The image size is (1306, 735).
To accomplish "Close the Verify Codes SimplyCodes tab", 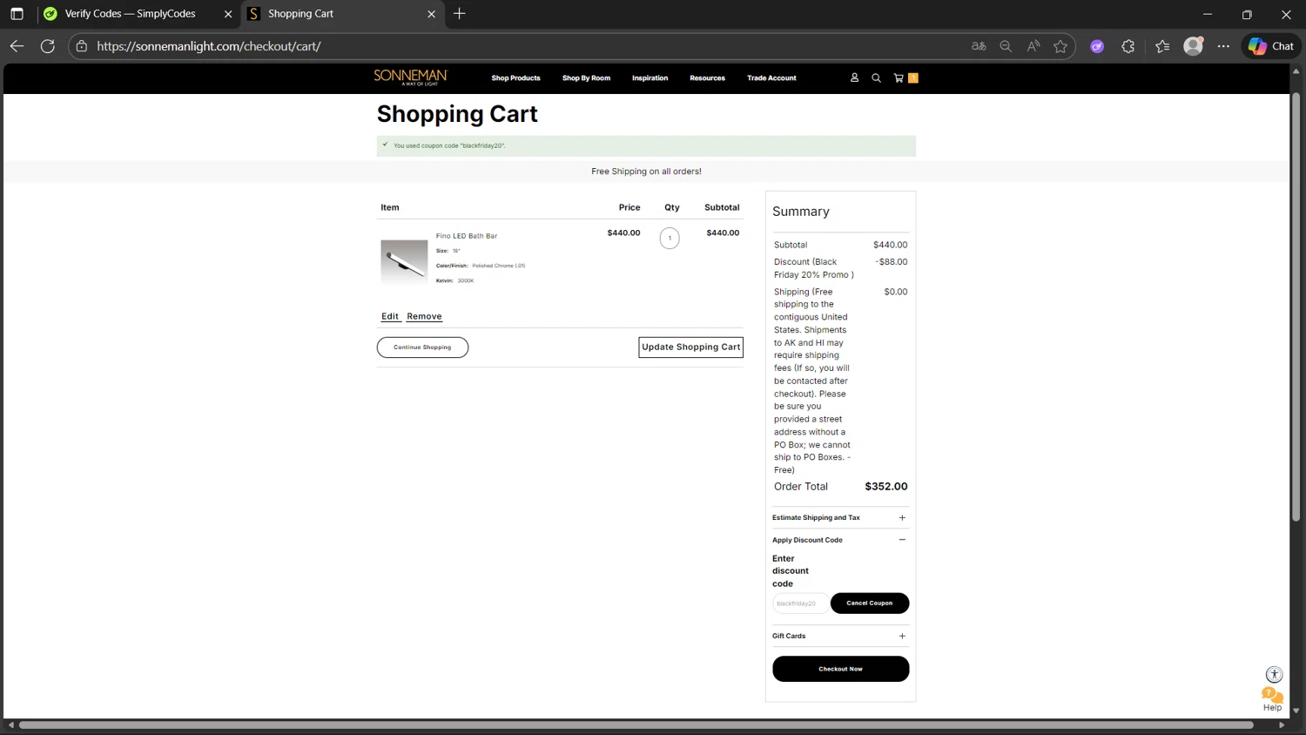I will point(228,14).
